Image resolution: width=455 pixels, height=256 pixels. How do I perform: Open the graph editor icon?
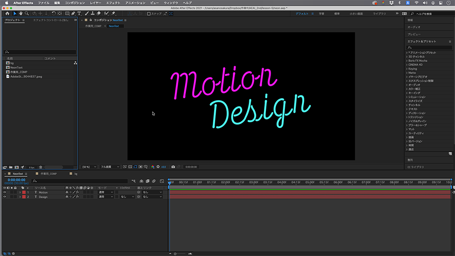[x=162, y=181]
